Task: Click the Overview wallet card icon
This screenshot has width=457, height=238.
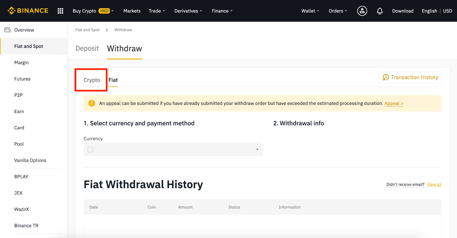Action: tap(8, 30)
